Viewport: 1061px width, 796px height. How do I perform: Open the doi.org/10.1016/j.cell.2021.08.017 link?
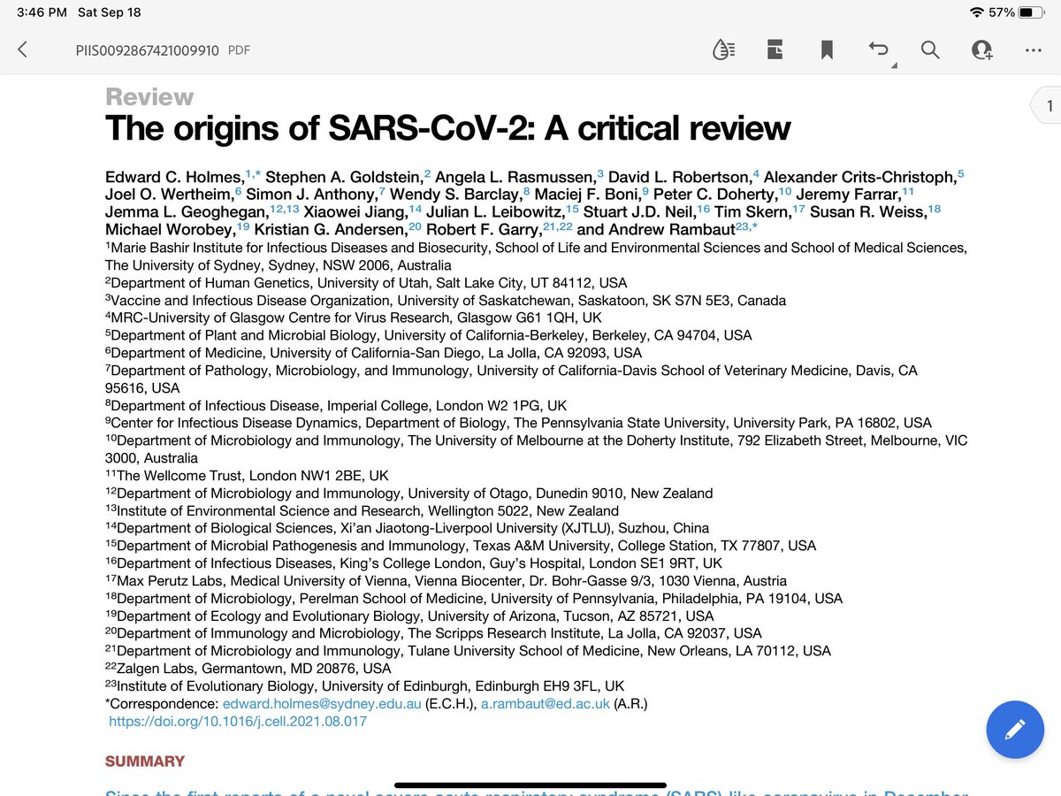[238, 721]
